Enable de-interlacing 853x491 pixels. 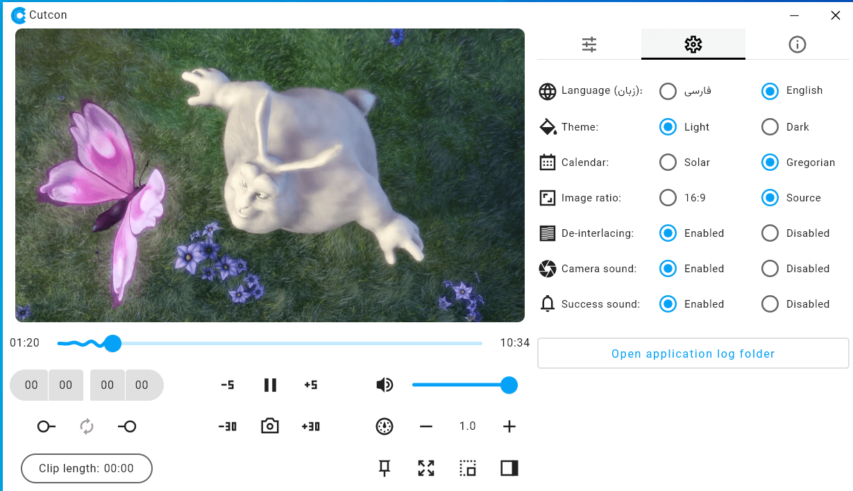point(668,233)
